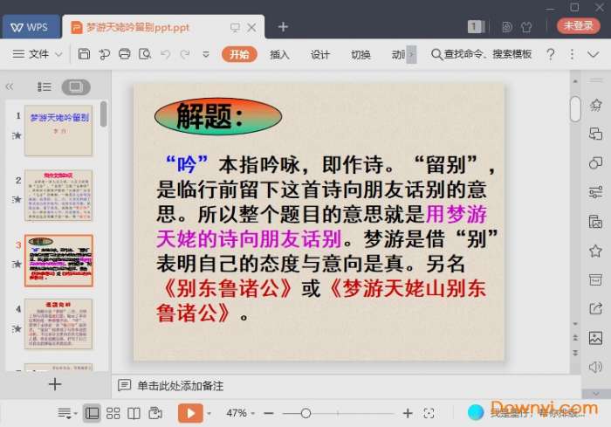
Task: Open the archive box icon in sidebar
Action: click(596, 279)
